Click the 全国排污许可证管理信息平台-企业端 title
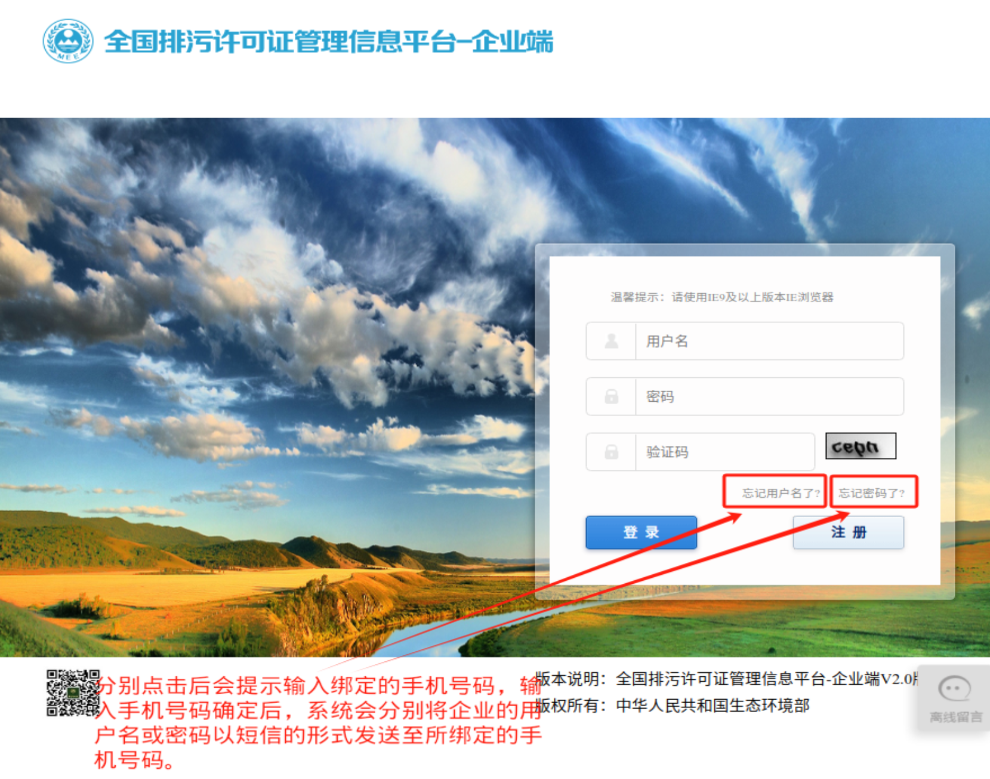This screenshot has height=779, width=990. point(329,41)
